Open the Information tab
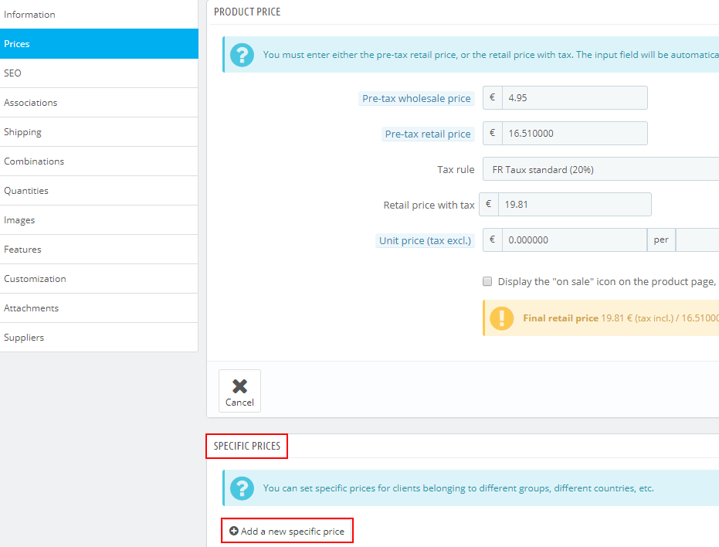Image resolution: width=719 pixels, height=547 pixels. click(x=99, y=14)
